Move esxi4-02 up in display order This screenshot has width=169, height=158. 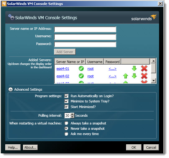[x=126, y=76]
